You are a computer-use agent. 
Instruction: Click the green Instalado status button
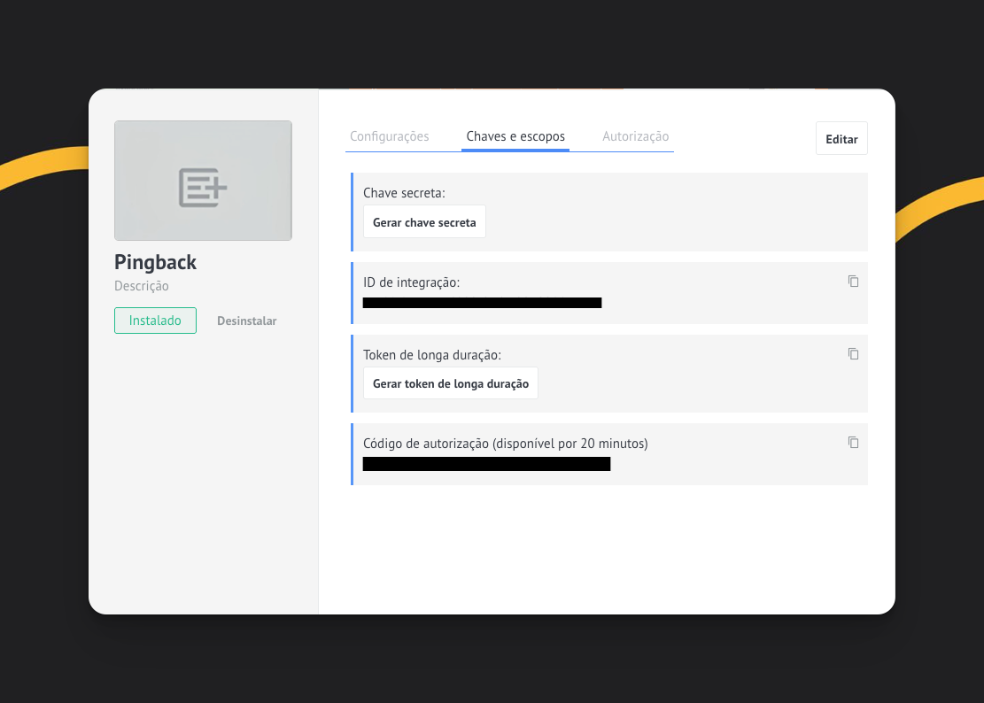pos(155,321)
